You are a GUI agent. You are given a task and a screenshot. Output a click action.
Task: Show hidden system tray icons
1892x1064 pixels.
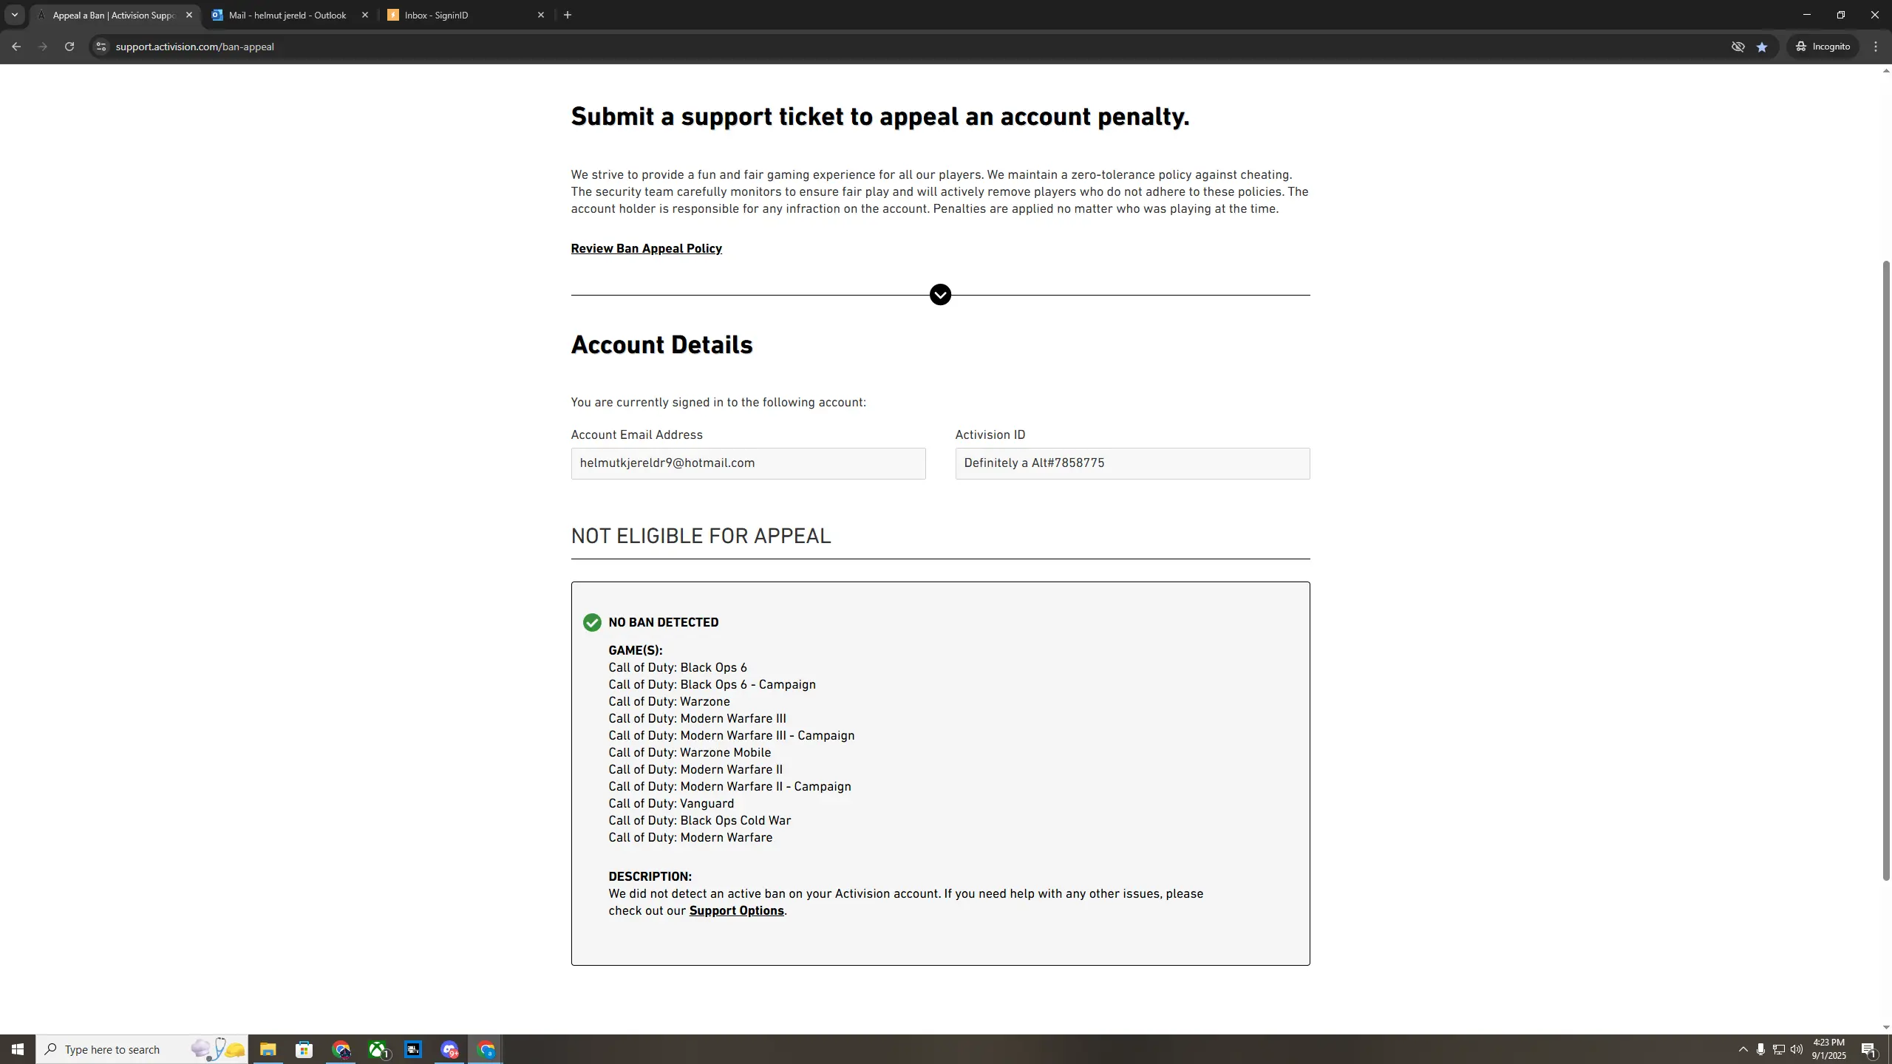pyautogui.click(x=1743, y=1049)
